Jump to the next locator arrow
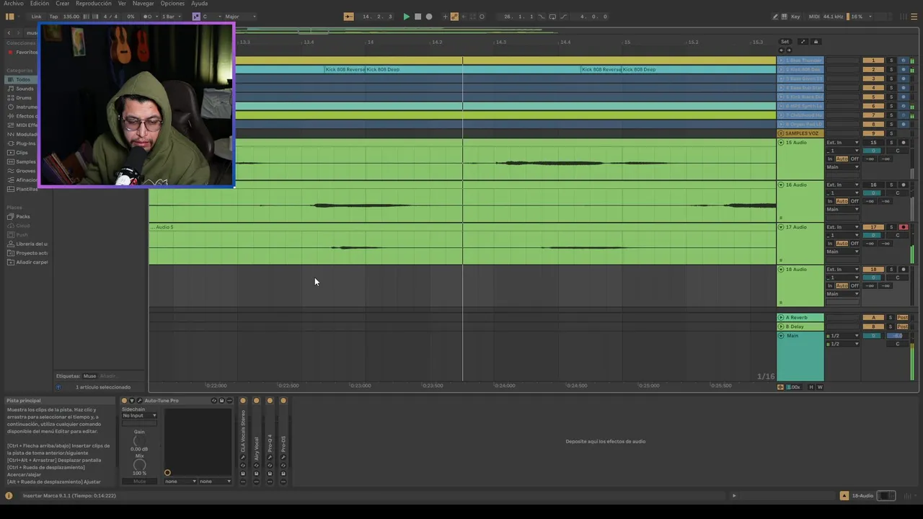923x519 pixels. tap(790, 50)
